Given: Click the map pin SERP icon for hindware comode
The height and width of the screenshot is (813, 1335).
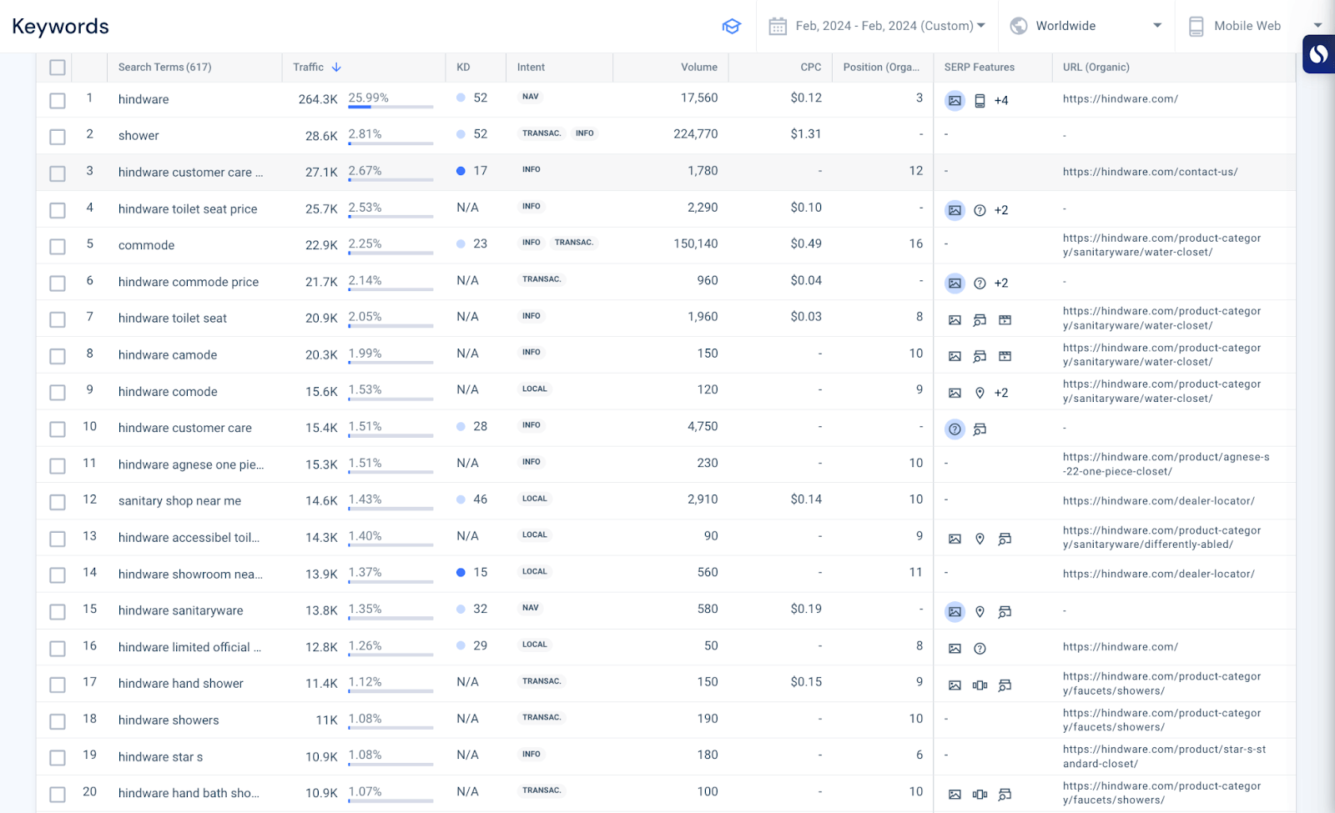Looking at the screenshot, I should click(980, 393).
